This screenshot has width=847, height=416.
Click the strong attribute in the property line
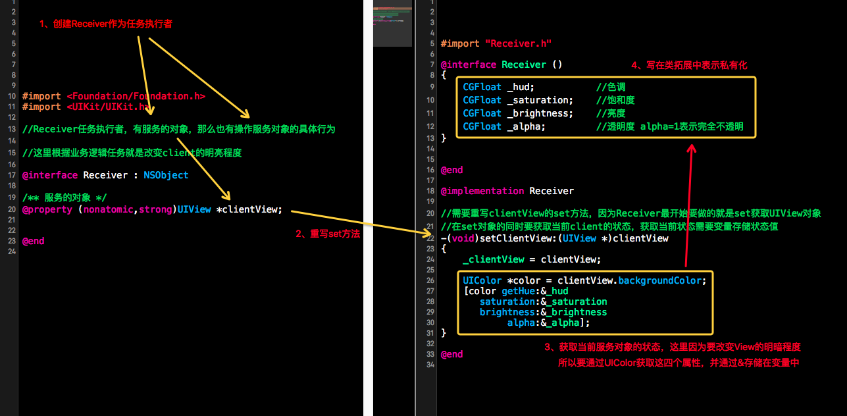[x=155, y=209]
